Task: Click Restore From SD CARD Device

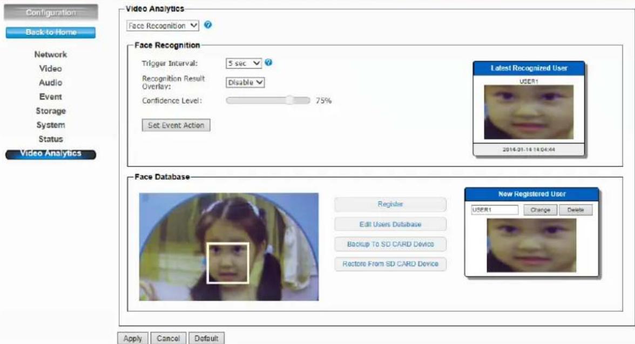Action: coord(390,264)
